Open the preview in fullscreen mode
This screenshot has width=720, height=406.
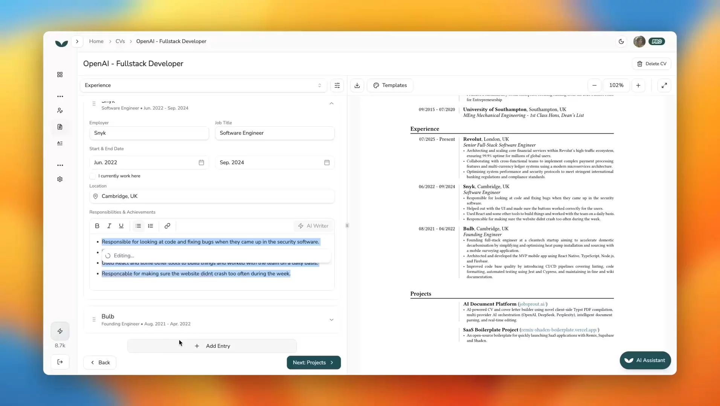(x=664, y=85)
